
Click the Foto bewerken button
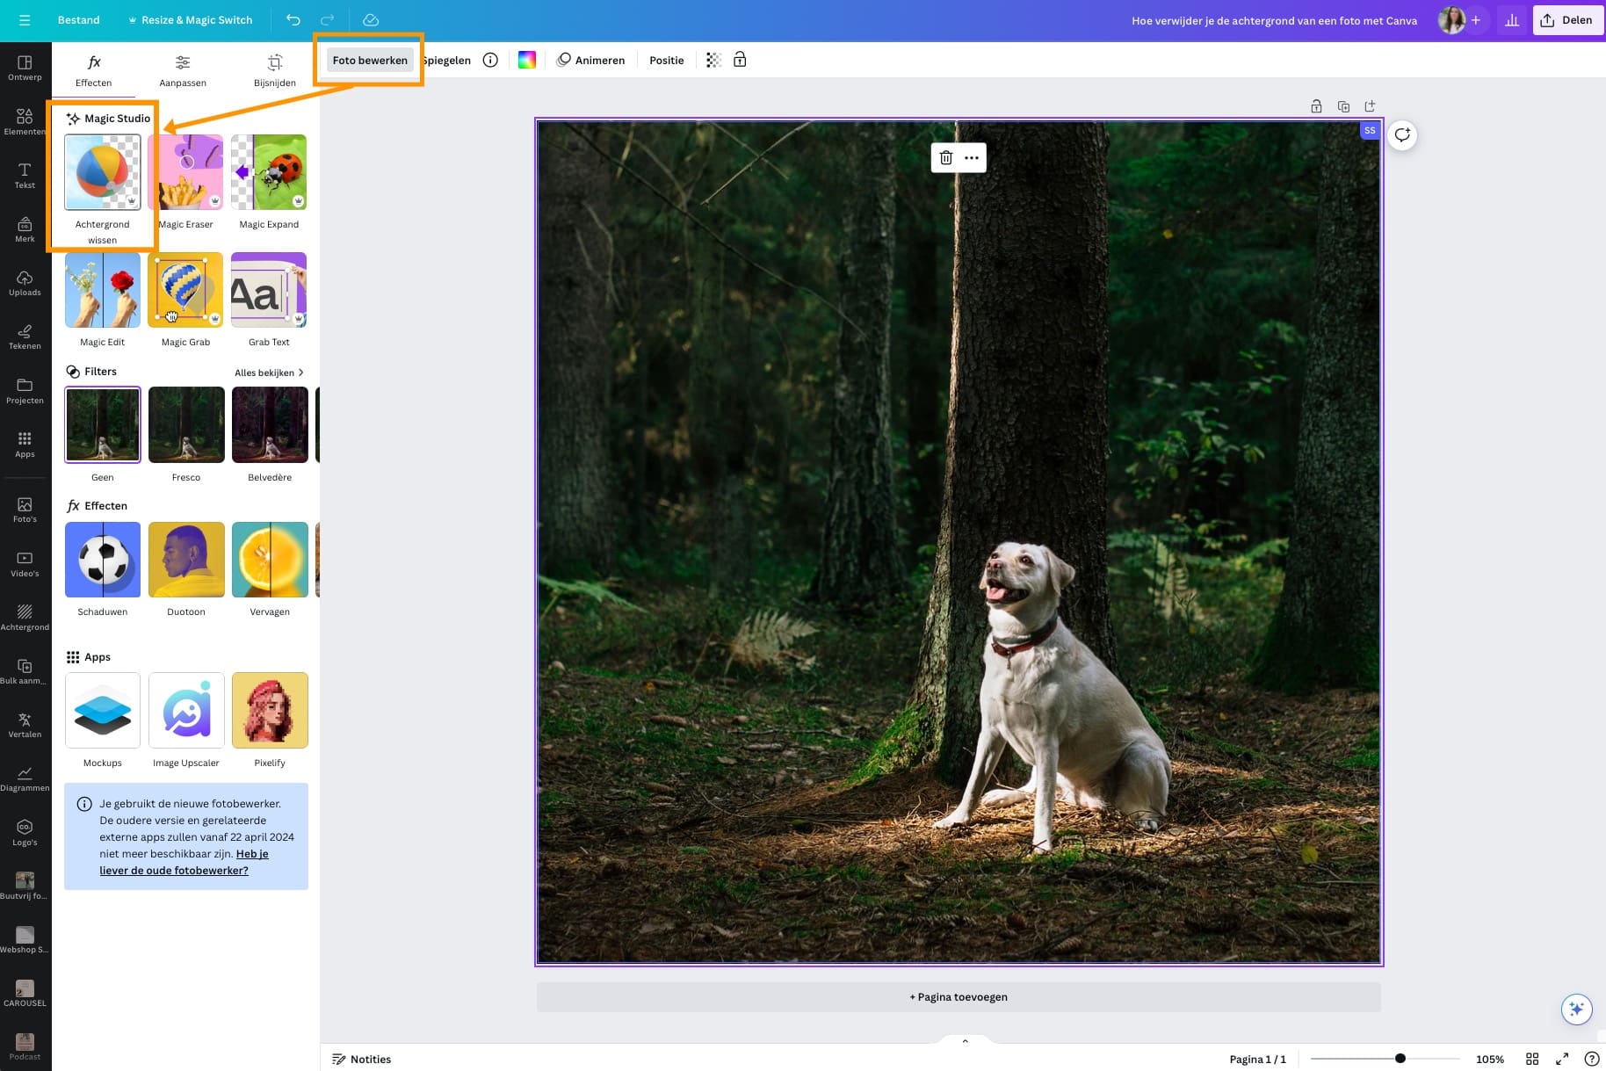(x=370, y=60)
